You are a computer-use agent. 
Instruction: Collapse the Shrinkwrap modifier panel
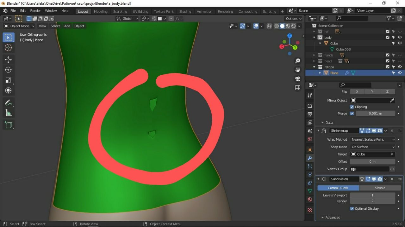point(318,131)
